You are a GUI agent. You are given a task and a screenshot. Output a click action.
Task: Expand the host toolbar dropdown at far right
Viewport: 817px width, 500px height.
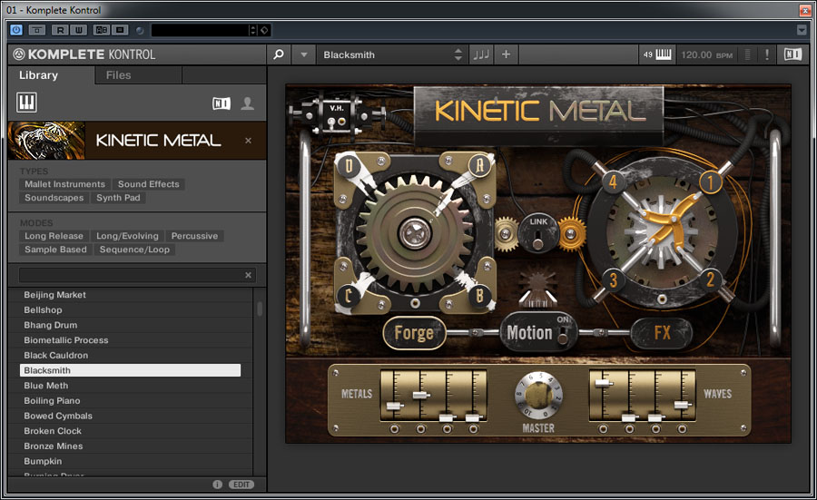[x=802, y=30]
